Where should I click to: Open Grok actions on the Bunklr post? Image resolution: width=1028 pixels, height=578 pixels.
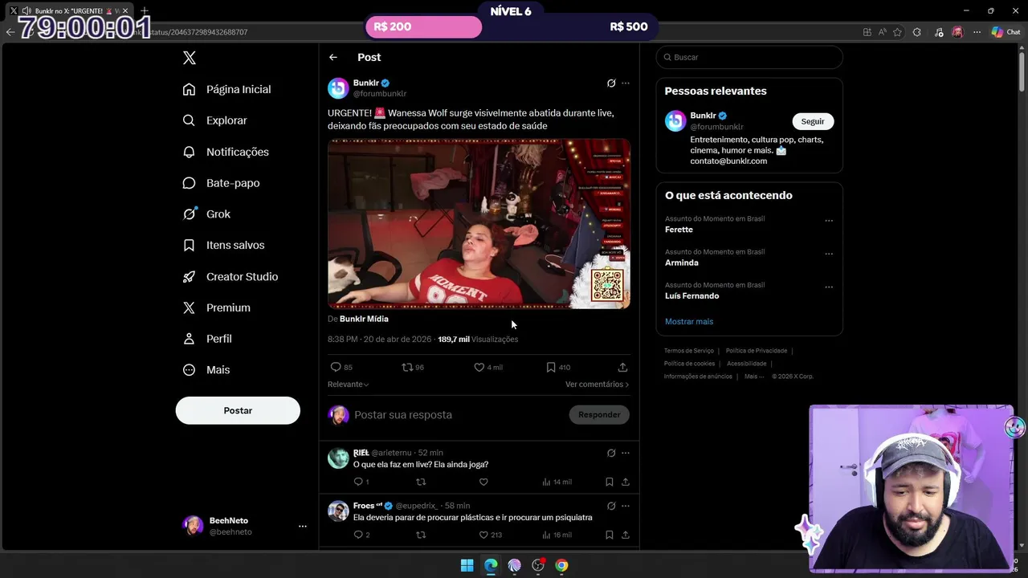coord(611,83)
